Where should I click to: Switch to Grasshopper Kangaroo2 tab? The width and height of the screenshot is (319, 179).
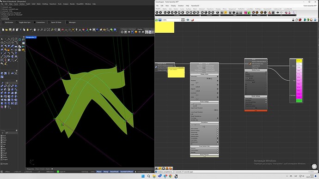233,9
